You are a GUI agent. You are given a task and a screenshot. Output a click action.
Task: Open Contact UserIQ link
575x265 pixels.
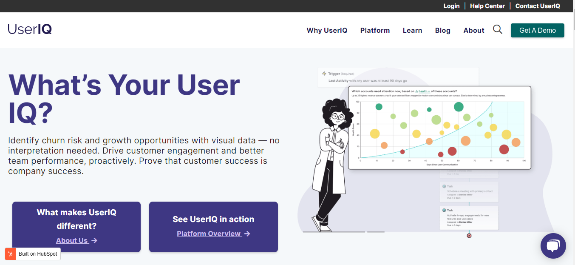coord(538,6)
